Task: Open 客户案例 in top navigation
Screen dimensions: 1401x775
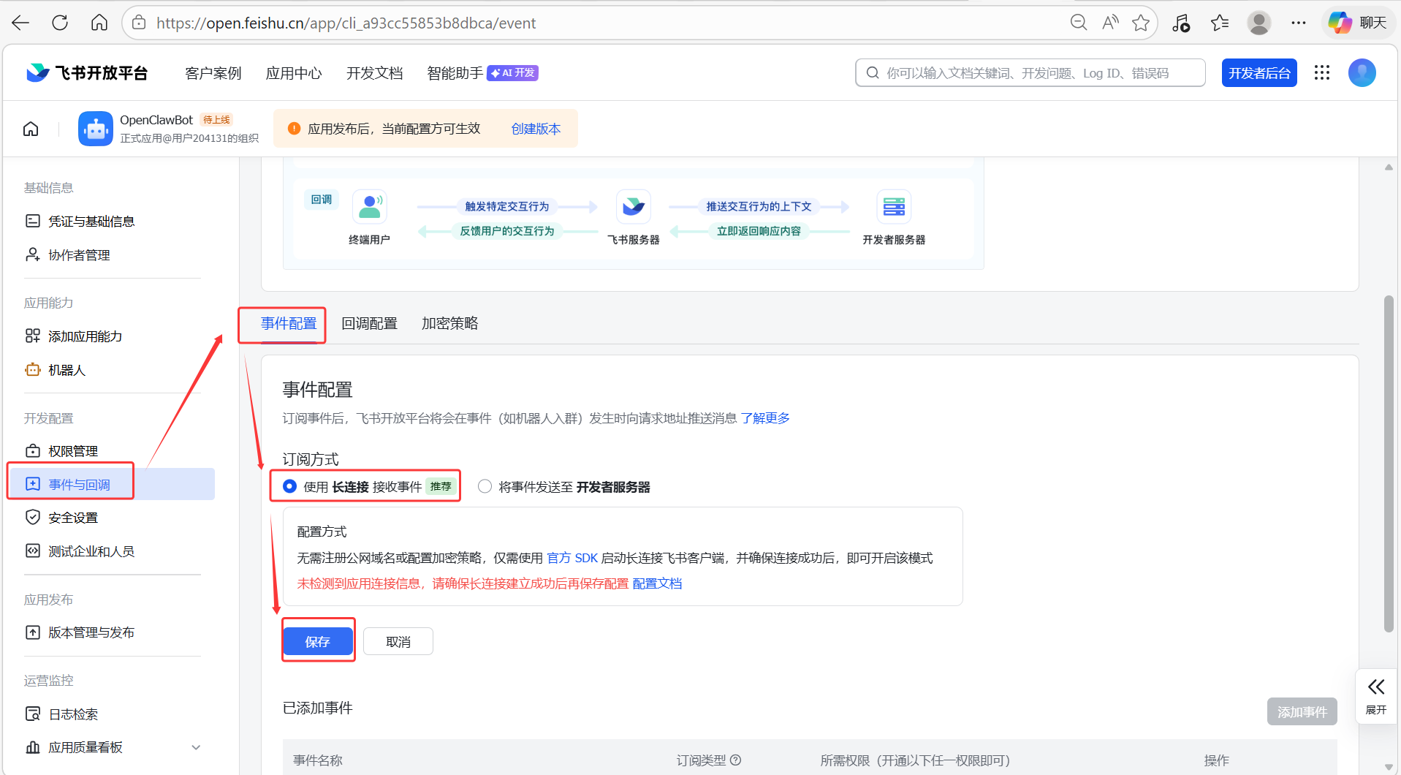Action: (x=213, y=73)
